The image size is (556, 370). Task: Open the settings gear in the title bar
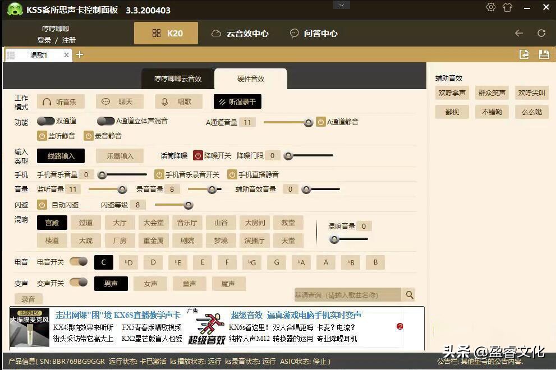click(x=490, y=7)
